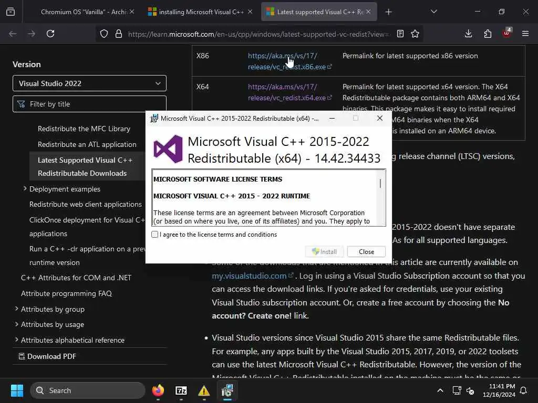Viewport: 538px width, 403px height.
Task: Open Run a C++ -clr application page
Action: pos(87,256)
